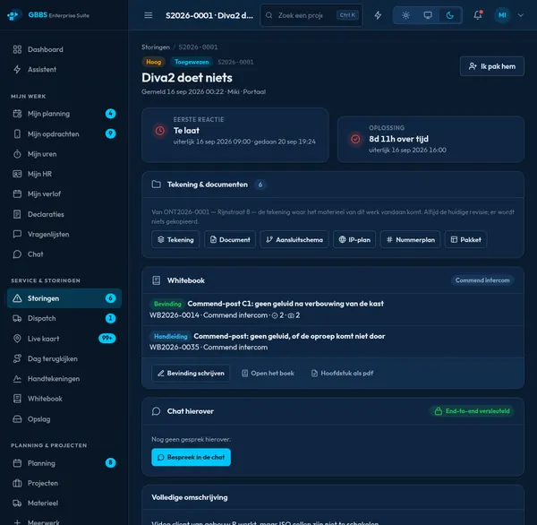This screenshot has width=537, height=525.
Task: Click the Hoog priority badge
Action: click(153, 62)
